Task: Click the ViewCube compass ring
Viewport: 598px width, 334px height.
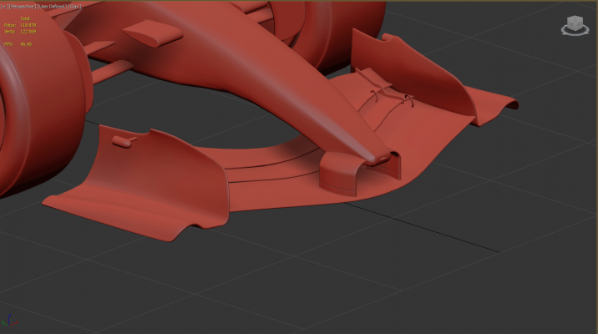Action: 575,33
